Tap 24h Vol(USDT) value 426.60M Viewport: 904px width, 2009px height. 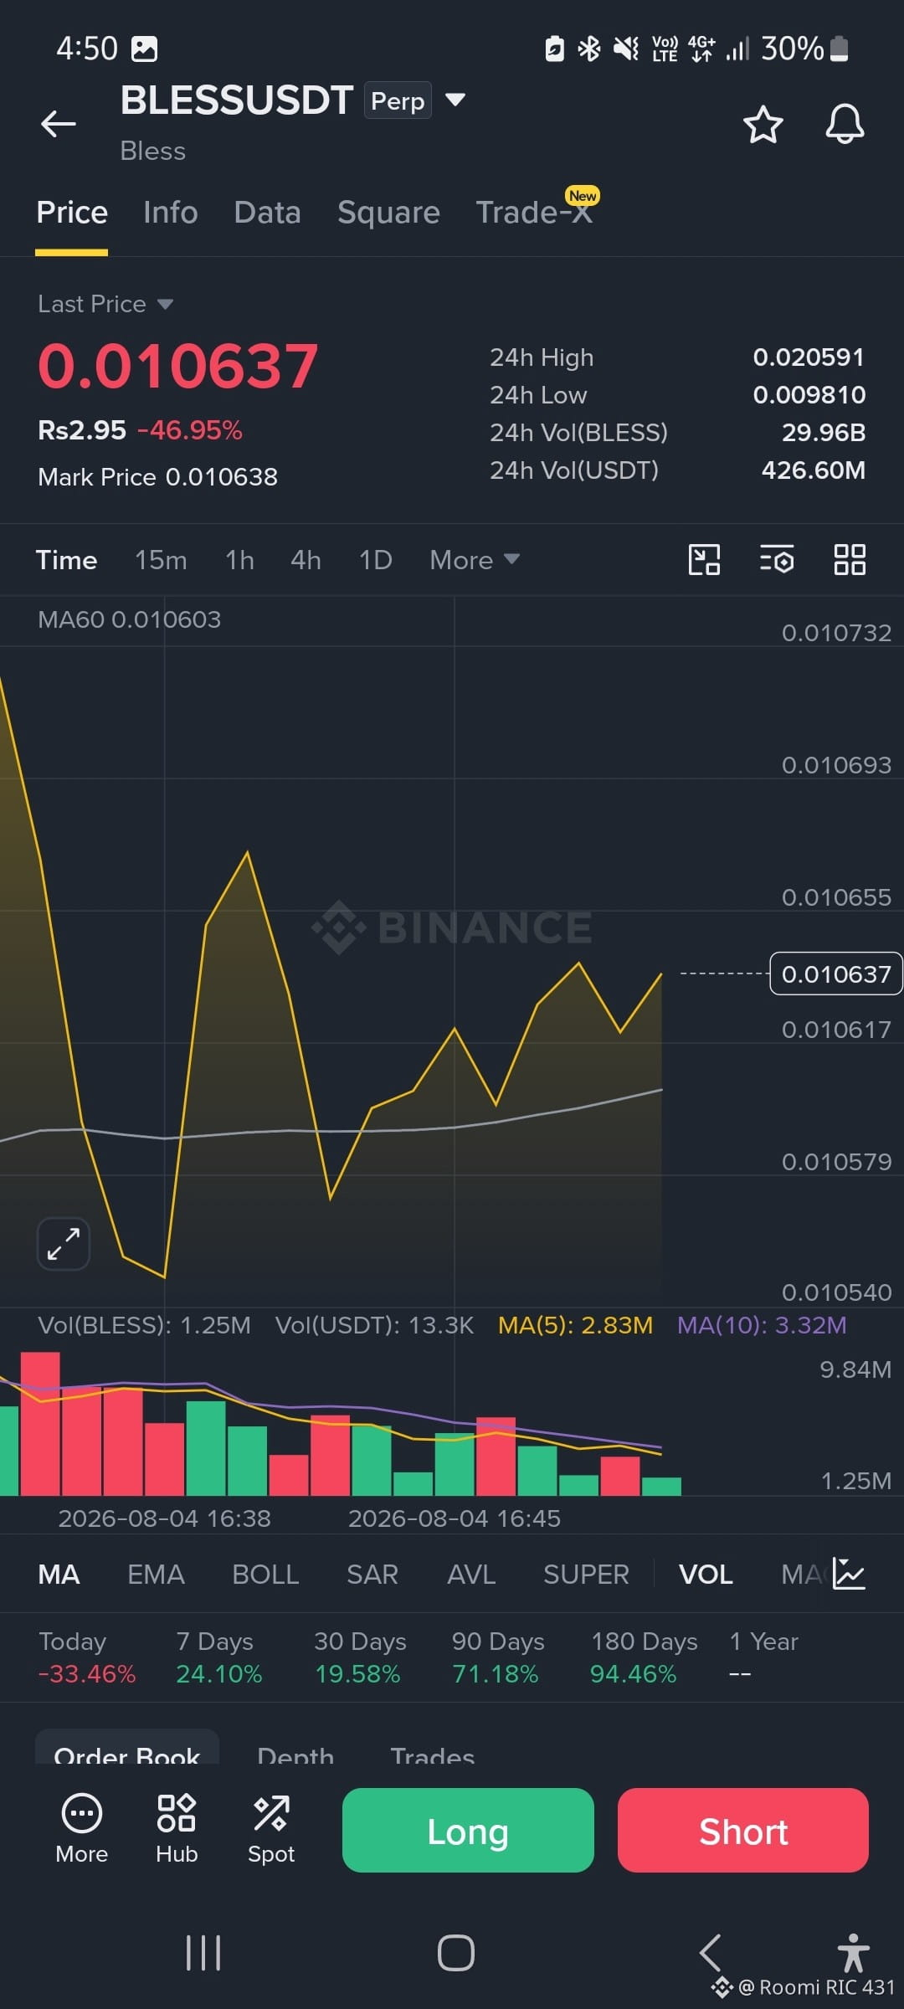[813, 470]
